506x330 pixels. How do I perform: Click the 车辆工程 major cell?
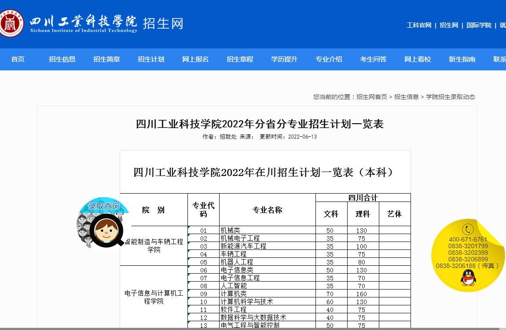click(267, 254)
